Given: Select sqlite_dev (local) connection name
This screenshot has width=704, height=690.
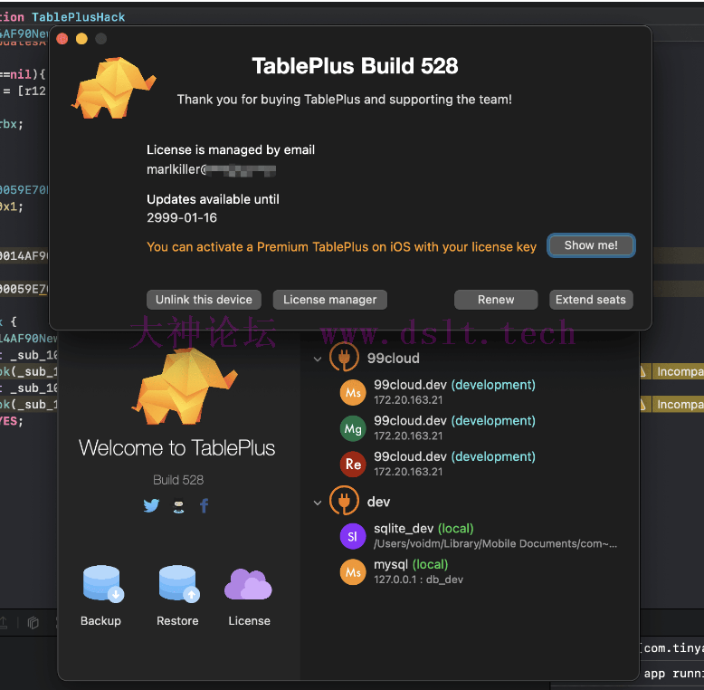Looking at the screenshot, I should tap(423, 529).
